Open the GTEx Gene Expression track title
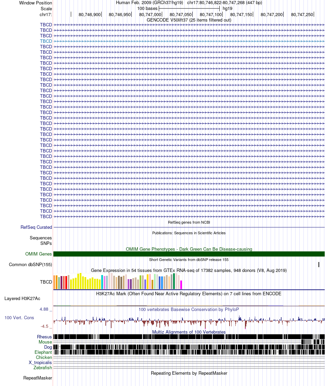The height and width of the screenshot is (386, 325). pyautogui.click(x=189, y=270)
